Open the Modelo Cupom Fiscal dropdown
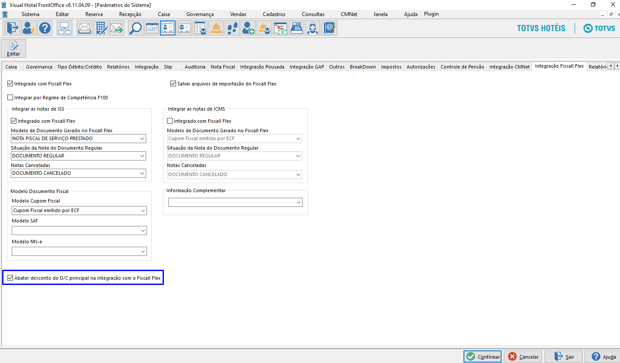This screenshot has height=363, width=620. click(x=79, y=211)
